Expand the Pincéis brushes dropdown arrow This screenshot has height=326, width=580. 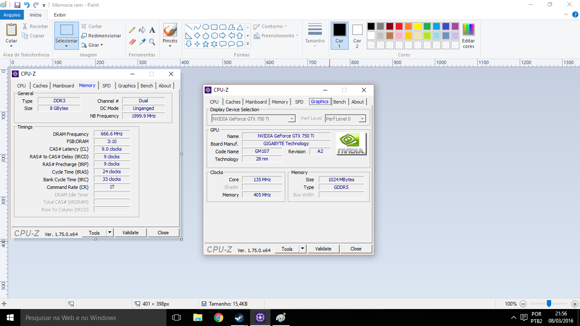click(x=170, y=46)
